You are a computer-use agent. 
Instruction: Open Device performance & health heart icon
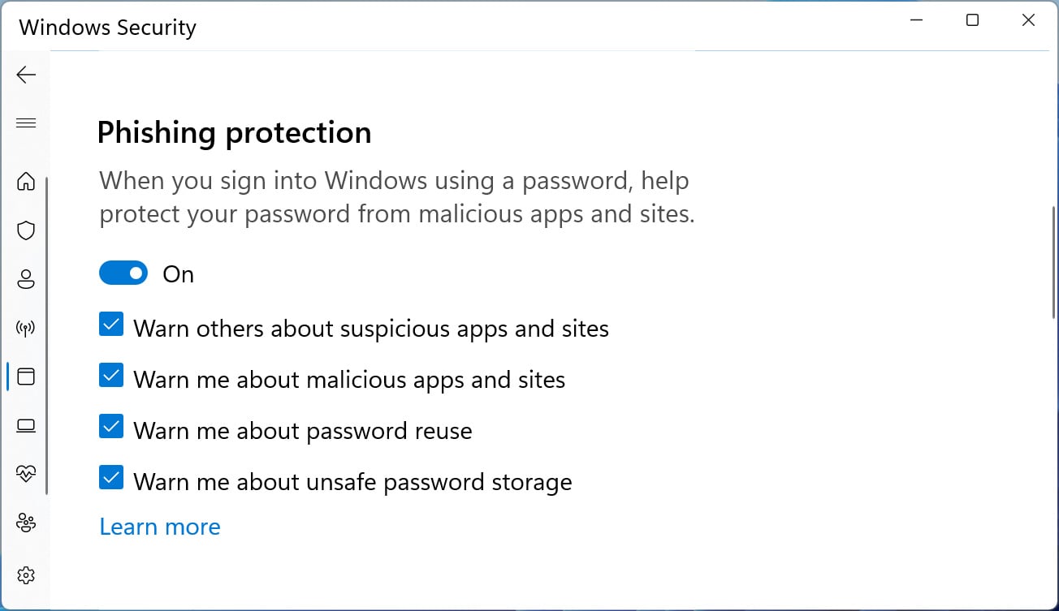[x=26, y=475]
